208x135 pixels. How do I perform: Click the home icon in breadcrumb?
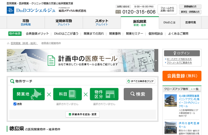[8, 43]
